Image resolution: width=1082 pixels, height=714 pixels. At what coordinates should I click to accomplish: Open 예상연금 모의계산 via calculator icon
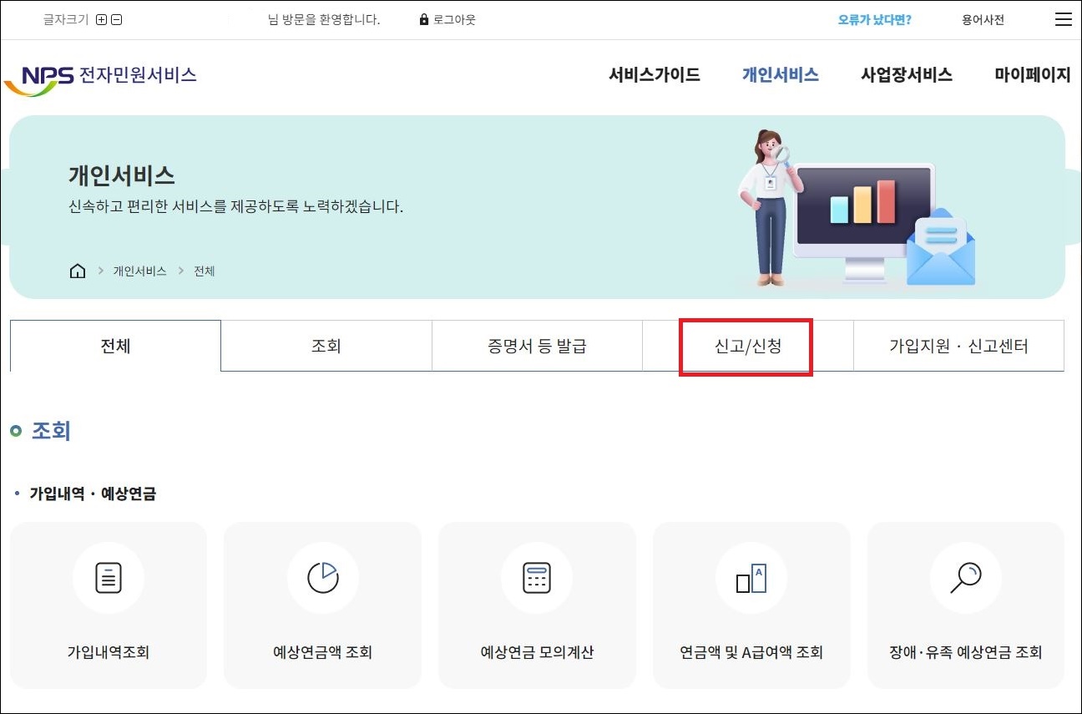tap(537, 577)
